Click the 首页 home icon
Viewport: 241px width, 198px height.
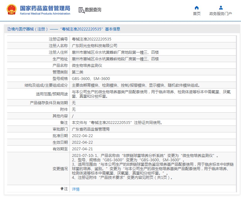pos(197,8)
